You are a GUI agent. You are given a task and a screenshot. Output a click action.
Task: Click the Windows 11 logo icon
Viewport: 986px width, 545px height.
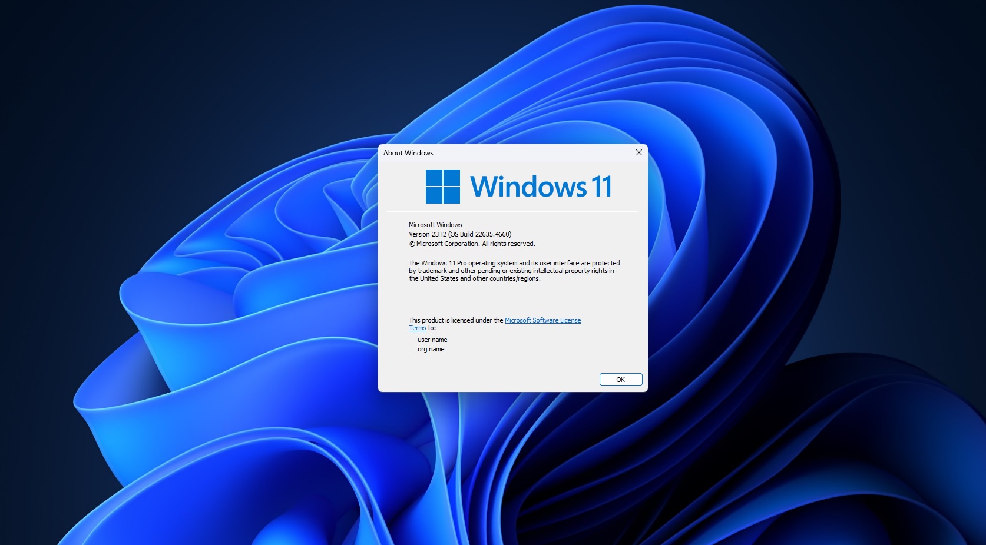(x=443, y=187)
